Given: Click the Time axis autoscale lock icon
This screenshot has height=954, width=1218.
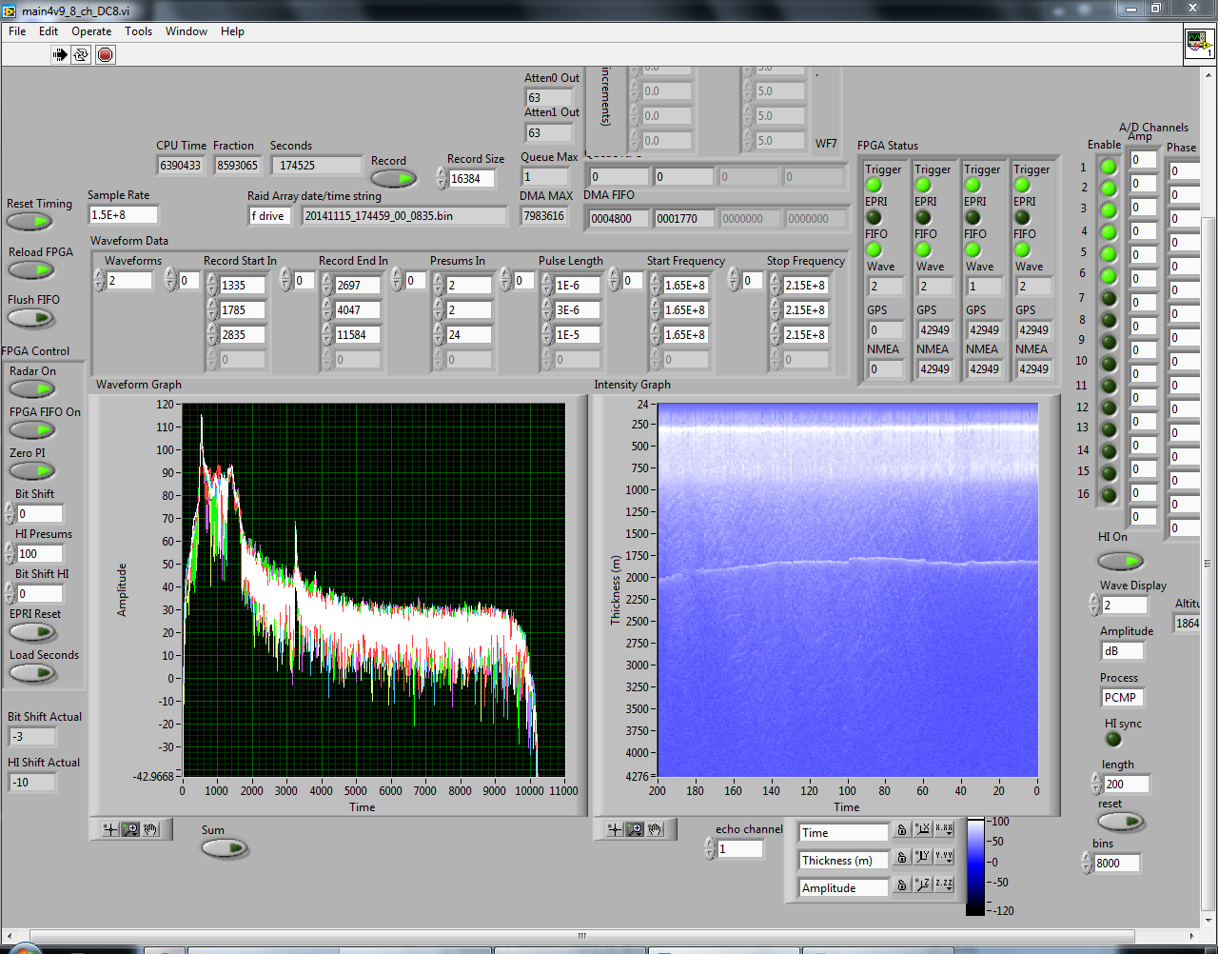Looking at the screenshot, I should pyautogui.click(x=901, y=831).
